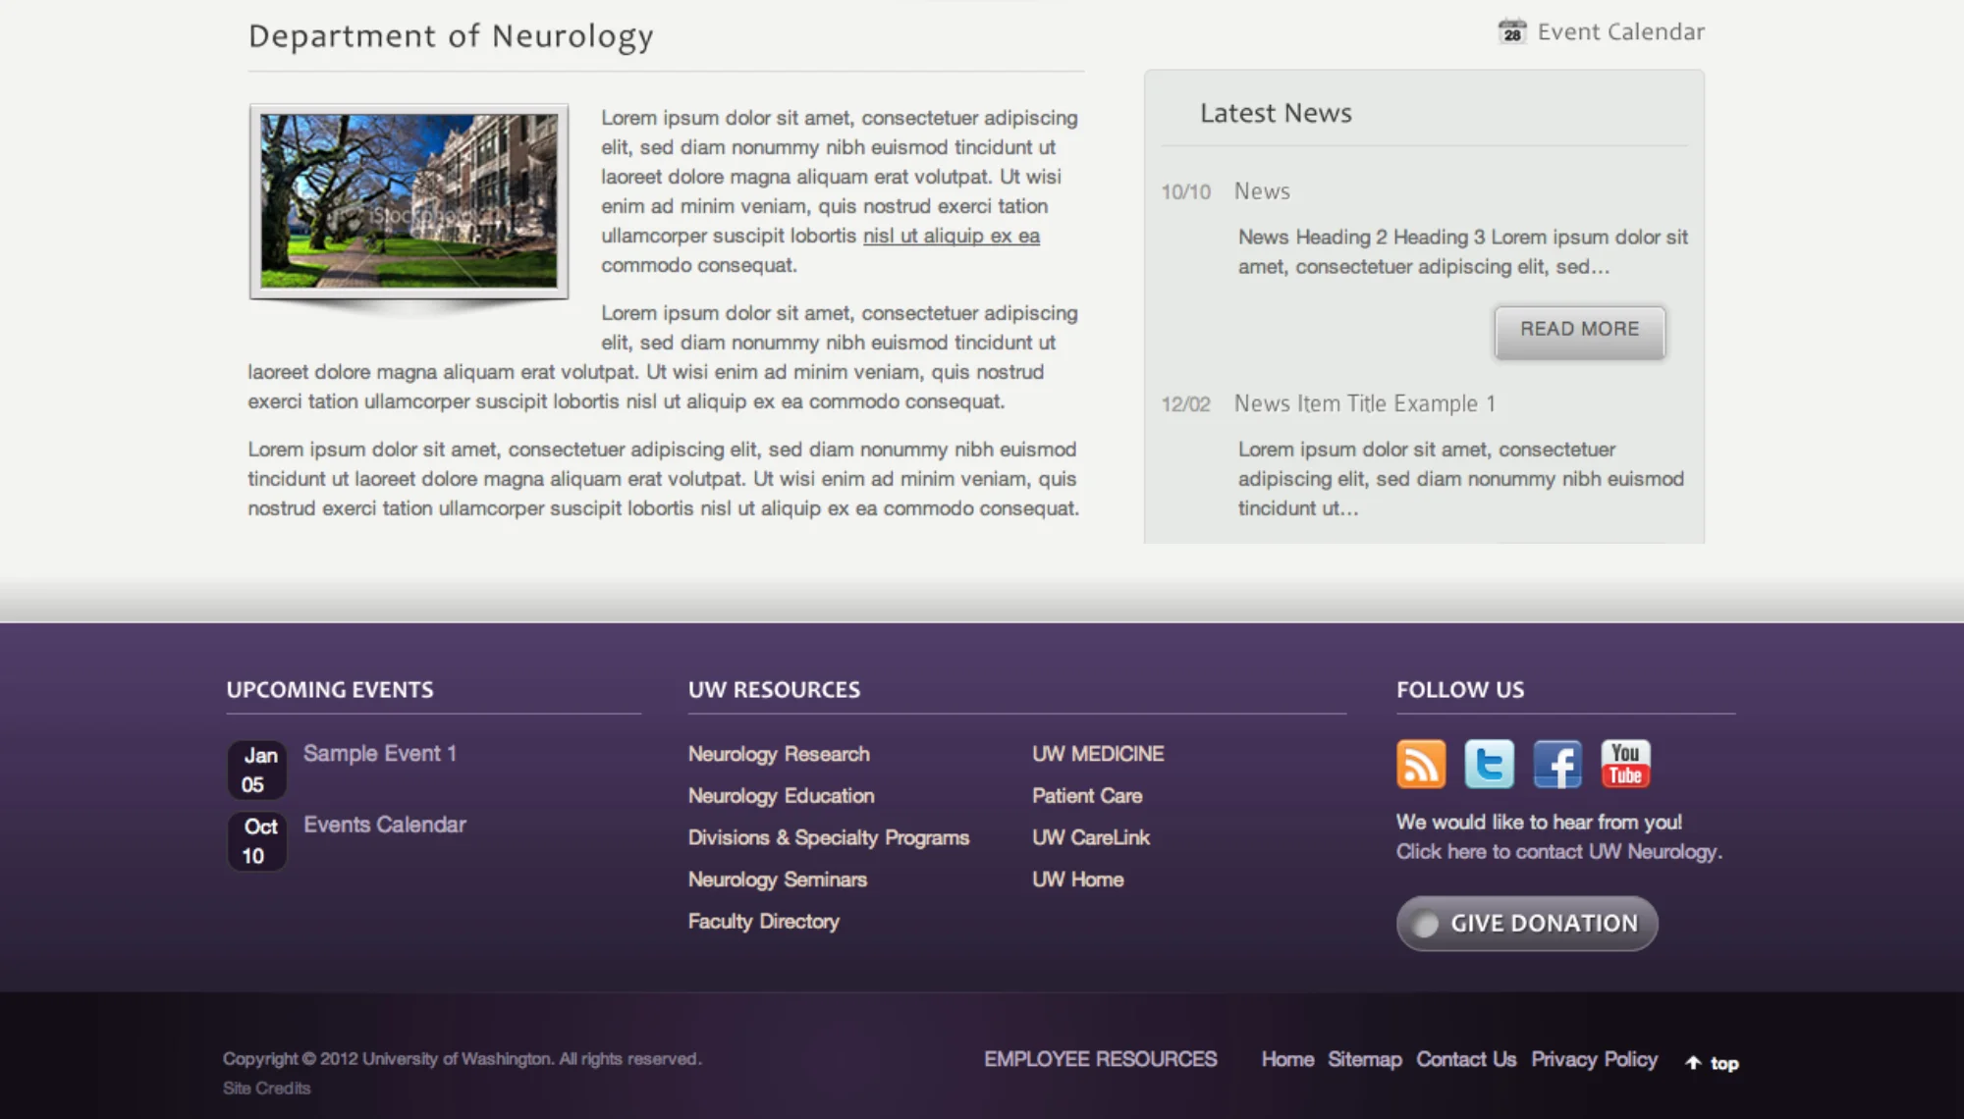
Task: Select Privacy Policy in footer menu
Action: click(x=1594, y=1059)
